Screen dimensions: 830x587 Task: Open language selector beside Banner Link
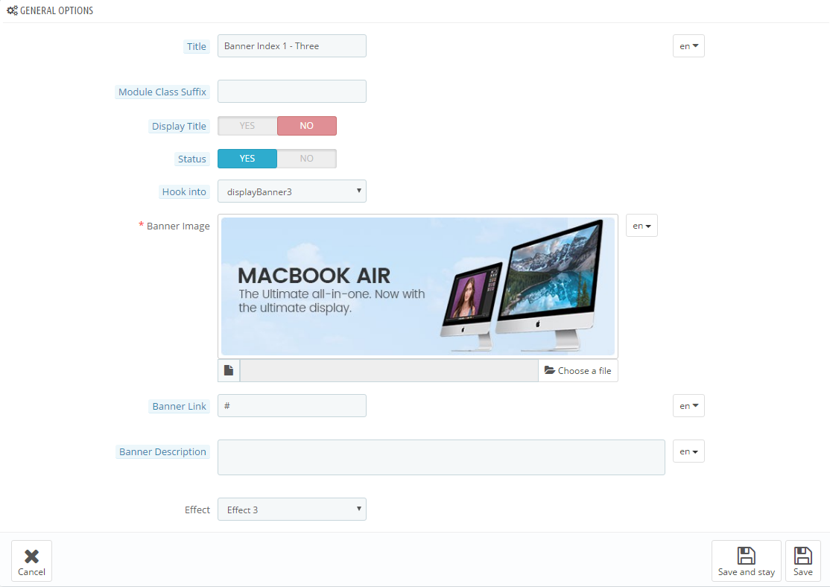point(688,406)
